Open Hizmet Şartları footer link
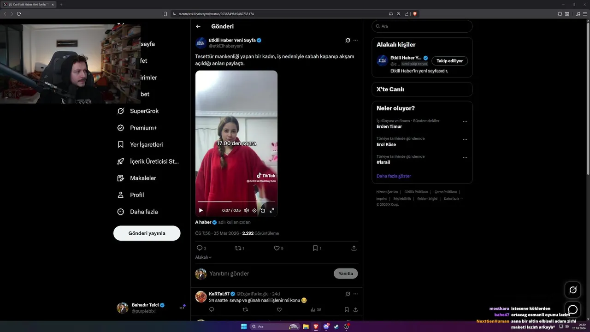The height and width of the screenshot is (332, 590). [x=387, y=192]
